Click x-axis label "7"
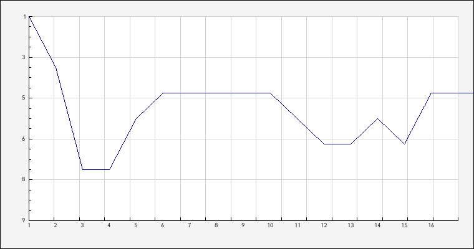This screenshot has height=249, width=474. [189, 225]
